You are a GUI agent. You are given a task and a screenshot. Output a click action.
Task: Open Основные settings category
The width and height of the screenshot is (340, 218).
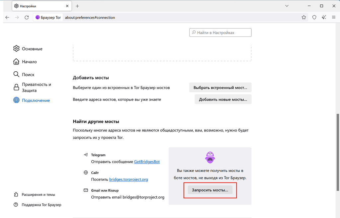(x=32, y=49)
